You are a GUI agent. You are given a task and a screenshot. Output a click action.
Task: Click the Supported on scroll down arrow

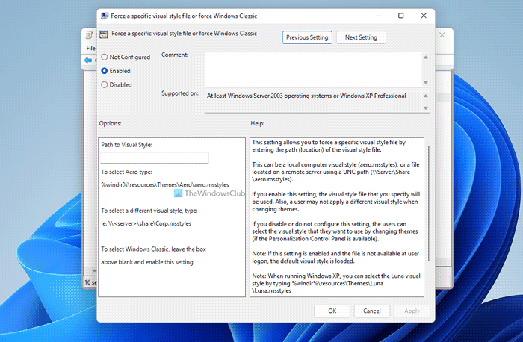click(x=426, y=108)
